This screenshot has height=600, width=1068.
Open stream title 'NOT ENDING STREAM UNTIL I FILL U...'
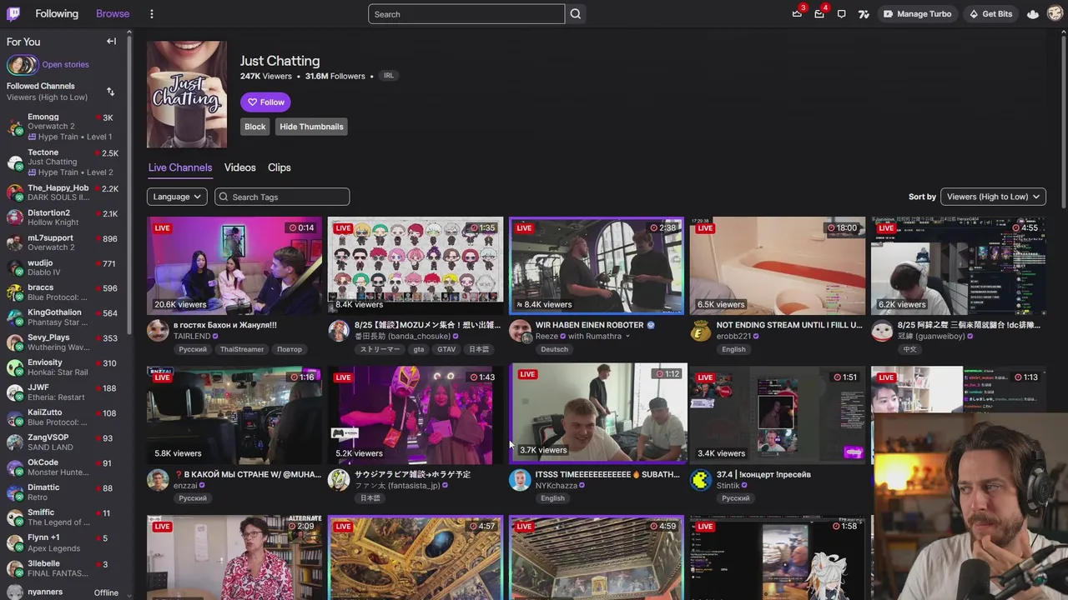(789, 325)
